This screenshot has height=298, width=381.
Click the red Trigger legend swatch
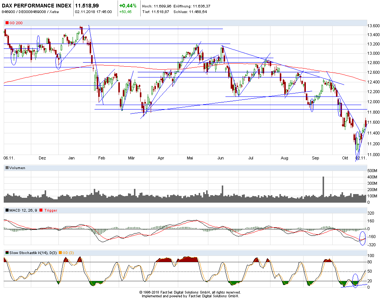point(41,210)
